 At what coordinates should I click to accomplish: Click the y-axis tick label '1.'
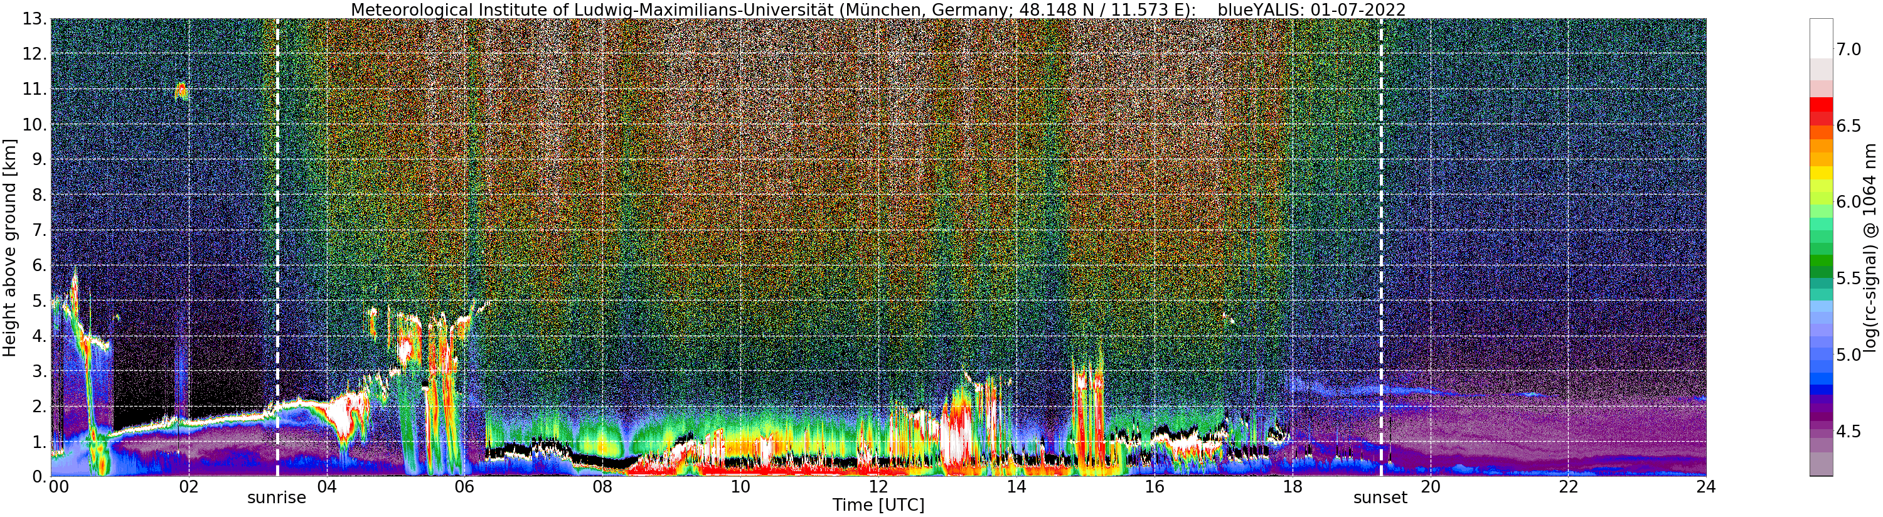point(39,441)
